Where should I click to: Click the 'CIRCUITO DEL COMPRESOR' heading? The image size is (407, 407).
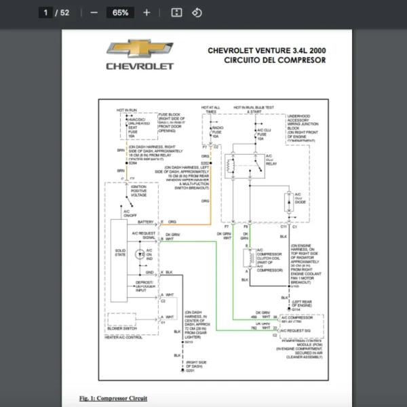(x=275, y=60)
